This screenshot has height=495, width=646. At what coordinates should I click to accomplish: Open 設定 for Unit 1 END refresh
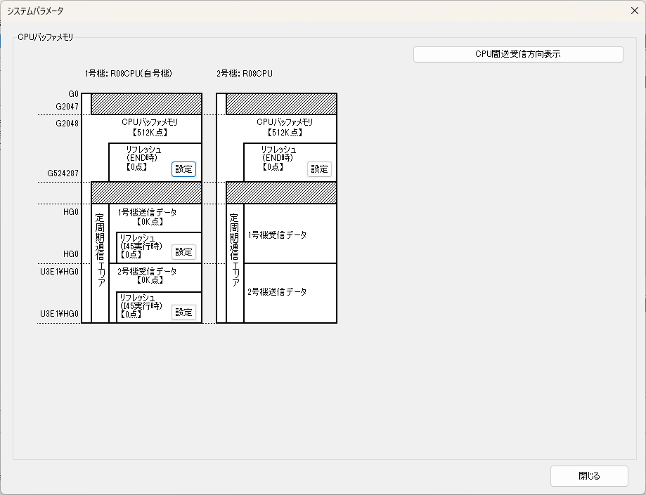(x=183, y=169)
